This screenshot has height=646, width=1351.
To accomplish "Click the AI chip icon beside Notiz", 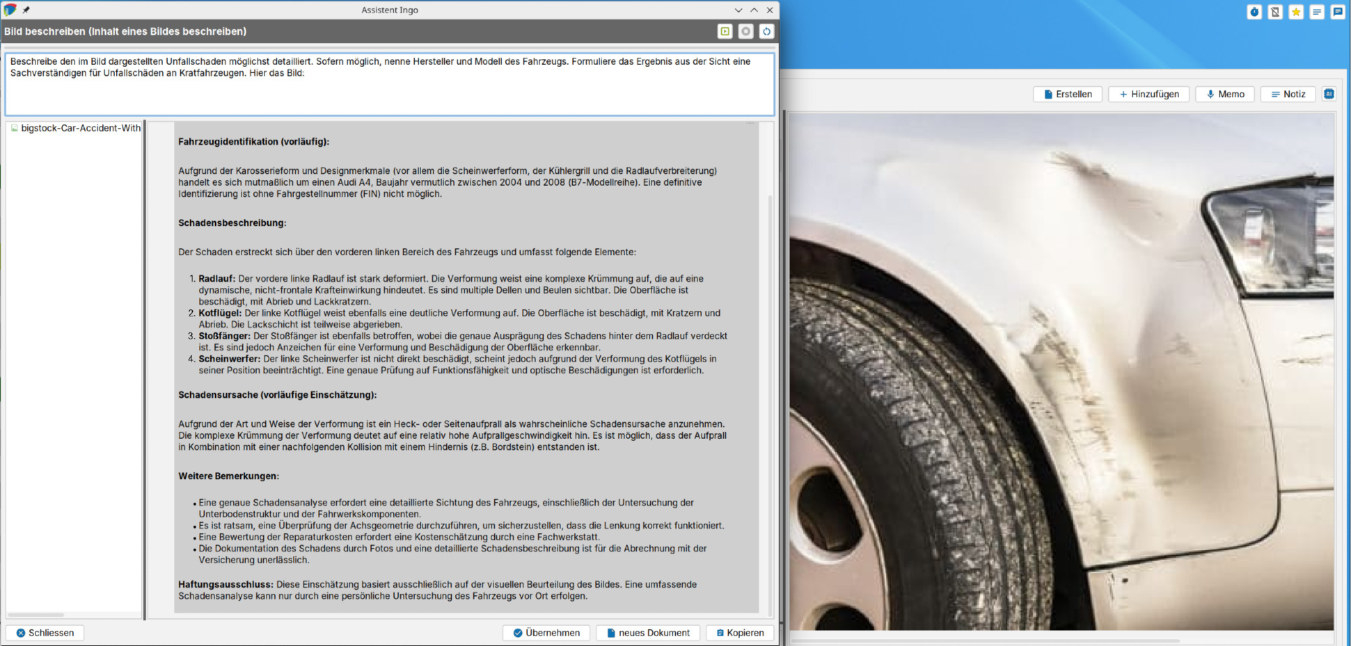I will point(1329,94).
